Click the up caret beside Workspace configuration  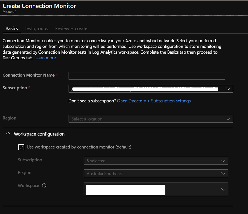(x=8, y=134)
